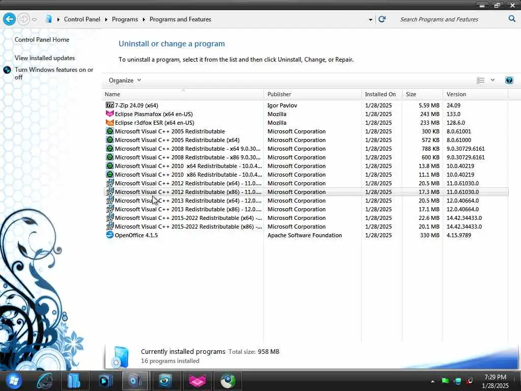
Task: Select Microsoft Visual C++ 2012 Redistributable (x86) row
Action: click(x=306, y=192)
